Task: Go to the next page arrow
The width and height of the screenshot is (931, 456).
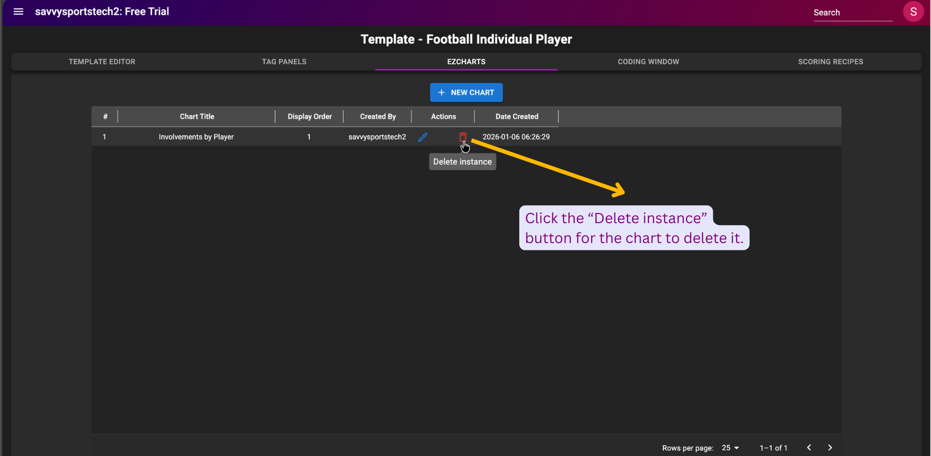Action: pos(830,448)
